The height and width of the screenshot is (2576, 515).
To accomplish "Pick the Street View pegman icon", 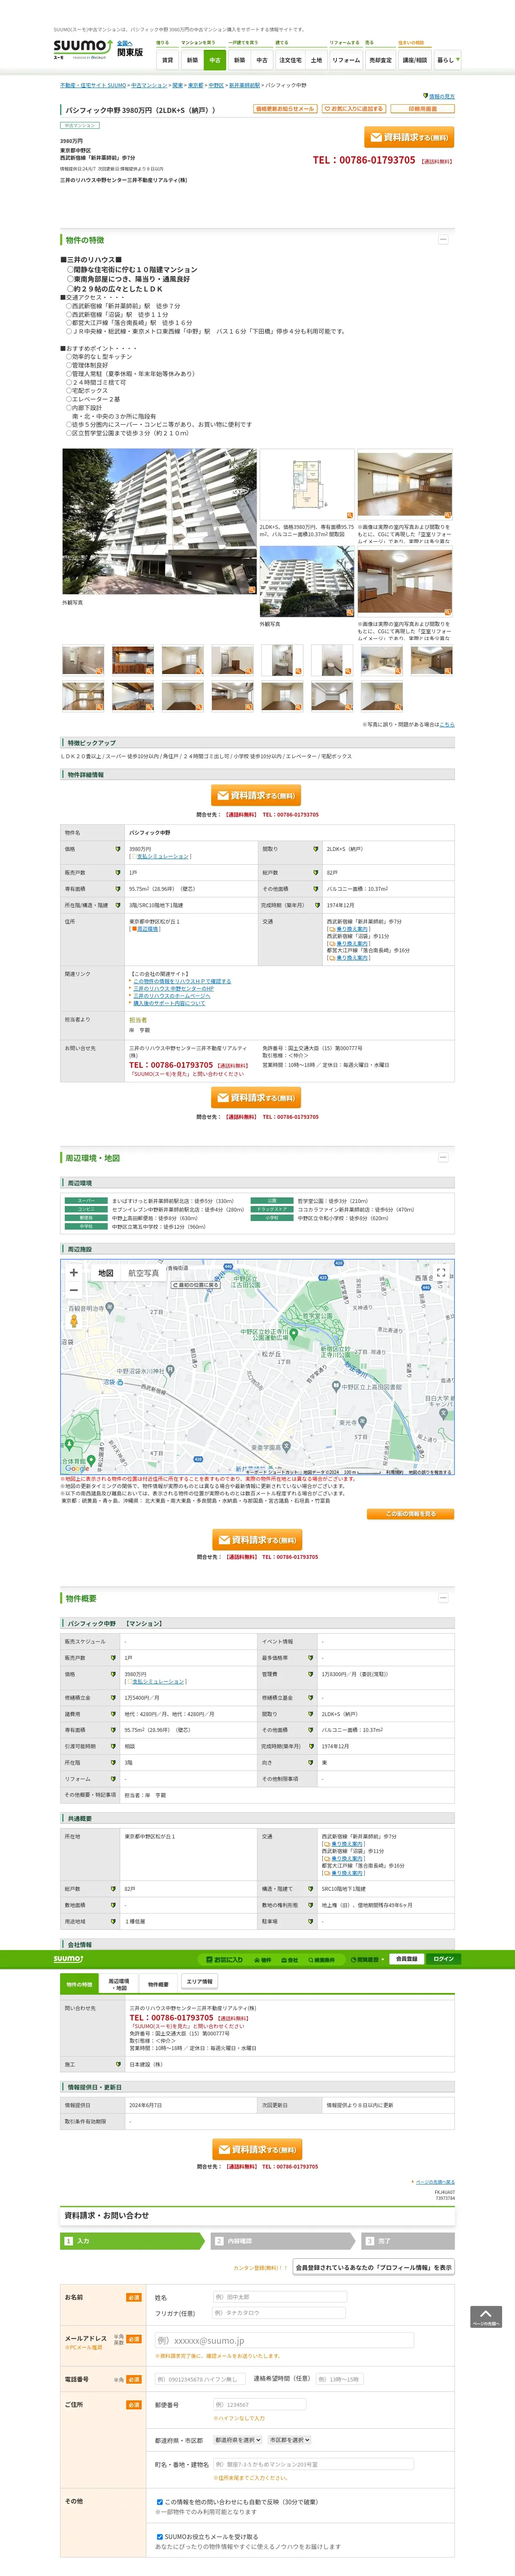I will (73, 1321).
